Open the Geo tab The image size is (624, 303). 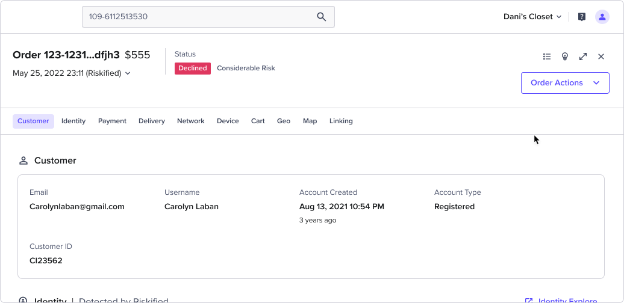coord(283,121)
